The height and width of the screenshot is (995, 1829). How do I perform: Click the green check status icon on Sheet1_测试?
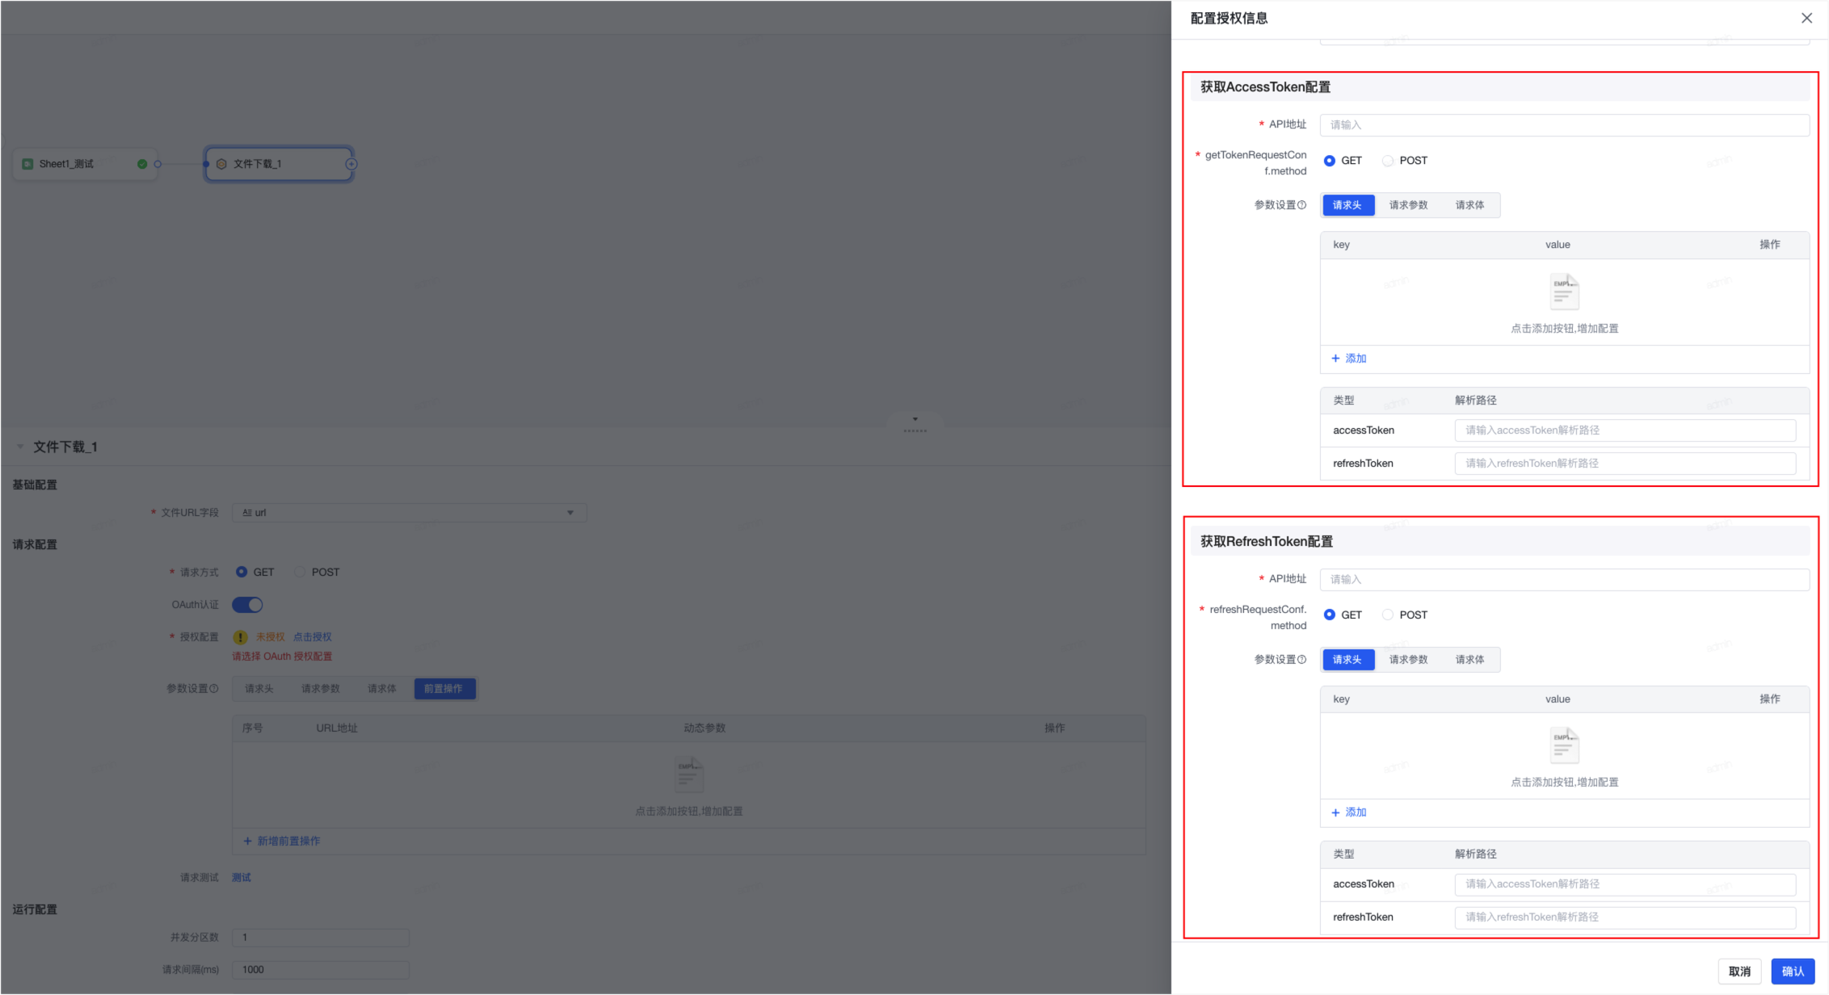tap(142, 164)
